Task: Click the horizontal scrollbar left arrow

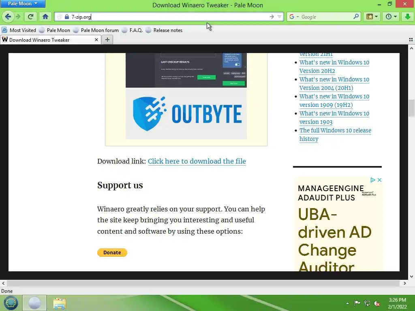Action: point(3,283)
